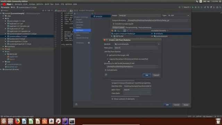Screen dimensions: 222x125
Task: Open the artifact Type JAR dropdown
Action: 179,15
